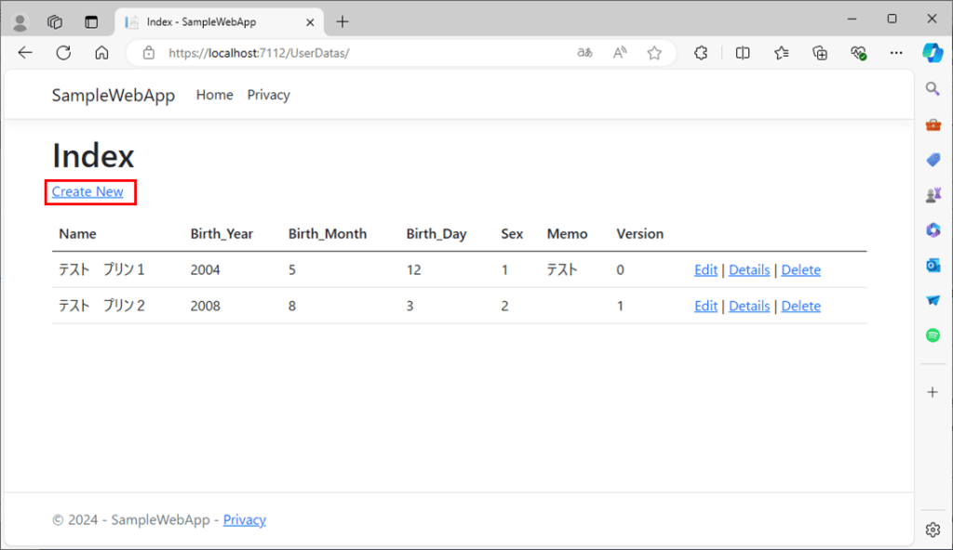953x550 pixels.
Task: Go back with the browser back arrow
Action: [x=25, y=53]
